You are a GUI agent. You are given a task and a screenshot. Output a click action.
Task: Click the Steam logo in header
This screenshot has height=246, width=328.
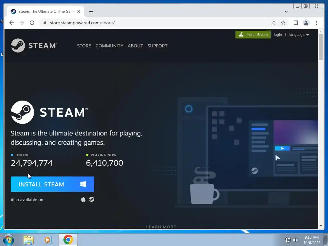pos(34,45)
